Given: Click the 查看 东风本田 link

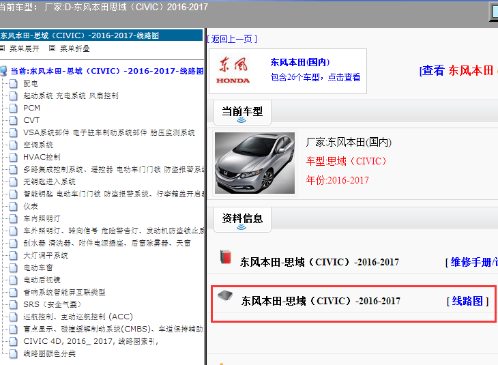Looking at the screenshot, I should pyautogui.click(x=458, y=70).
